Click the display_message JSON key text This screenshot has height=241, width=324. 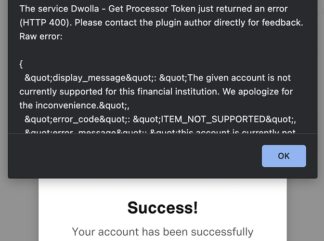(x=91, y=78)
